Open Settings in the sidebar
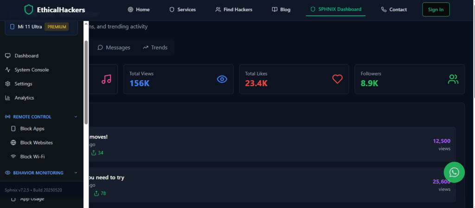This screenshot has width=475, height=208. pyautogui.click(x=19, y=84)
